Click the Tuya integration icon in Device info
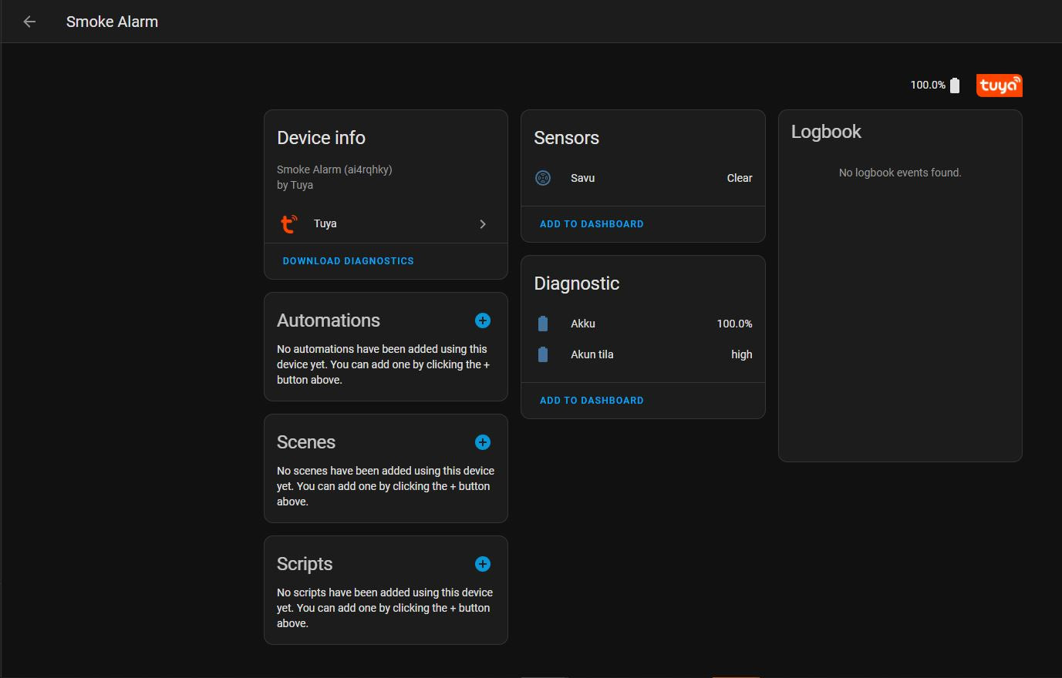 tap(288, 223)
